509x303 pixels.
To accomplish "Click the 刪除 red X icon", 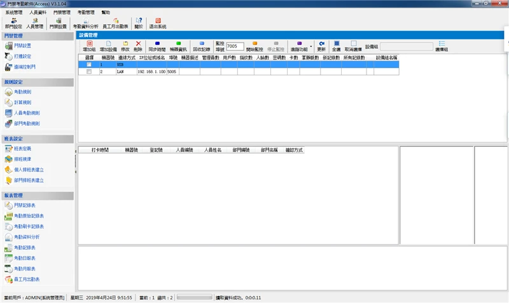I will tap(138, 46).
